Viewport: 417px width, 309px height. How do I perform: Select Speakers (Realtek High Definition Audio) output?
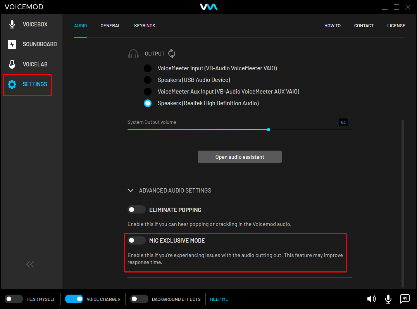(148, 103)
